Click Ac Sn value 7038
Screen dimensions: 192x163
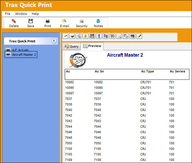(97, 104)
